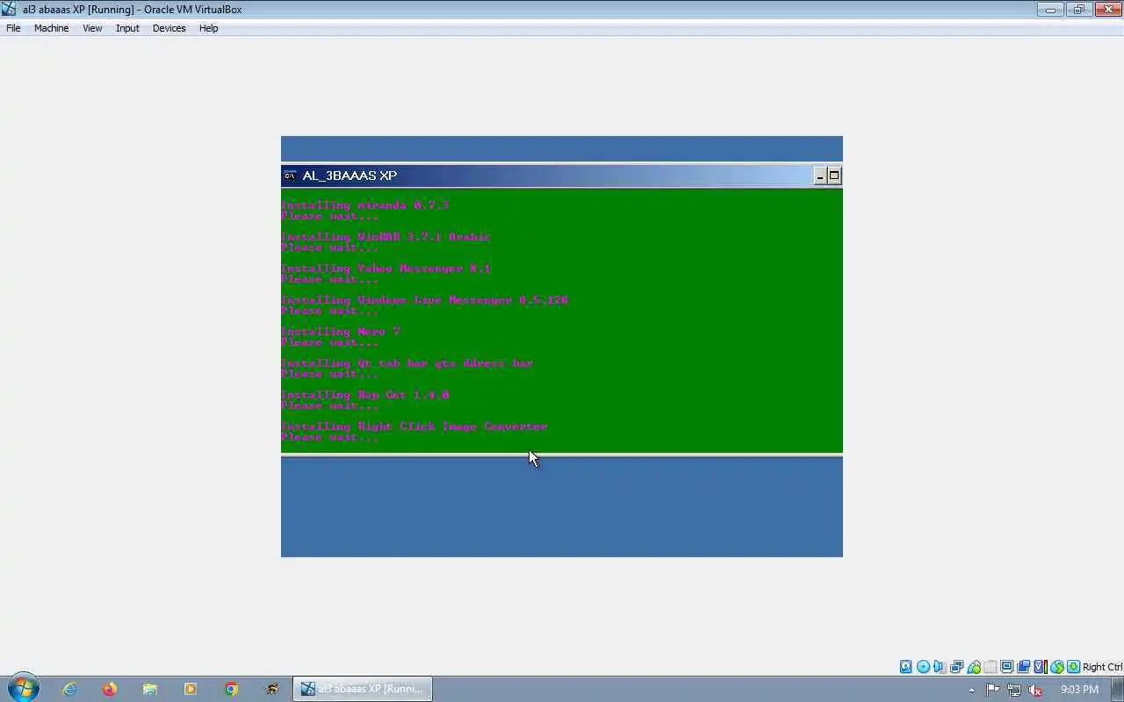Click the 'Installing Nero 7' line
The width and height of the screenshot is (1124, 702).
point(340,332)
